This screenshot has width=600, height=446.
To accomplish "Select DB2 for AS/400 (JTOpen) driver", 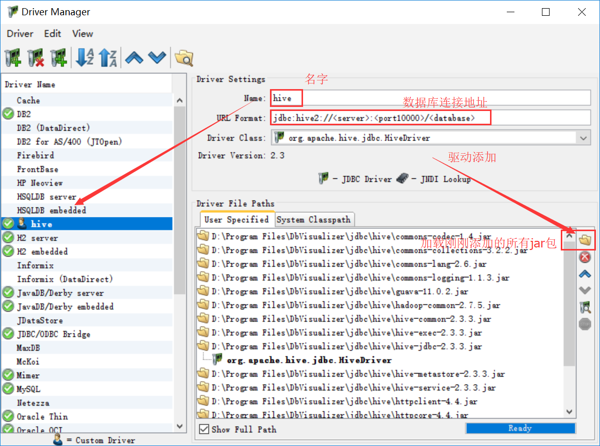I will point(87,142).
